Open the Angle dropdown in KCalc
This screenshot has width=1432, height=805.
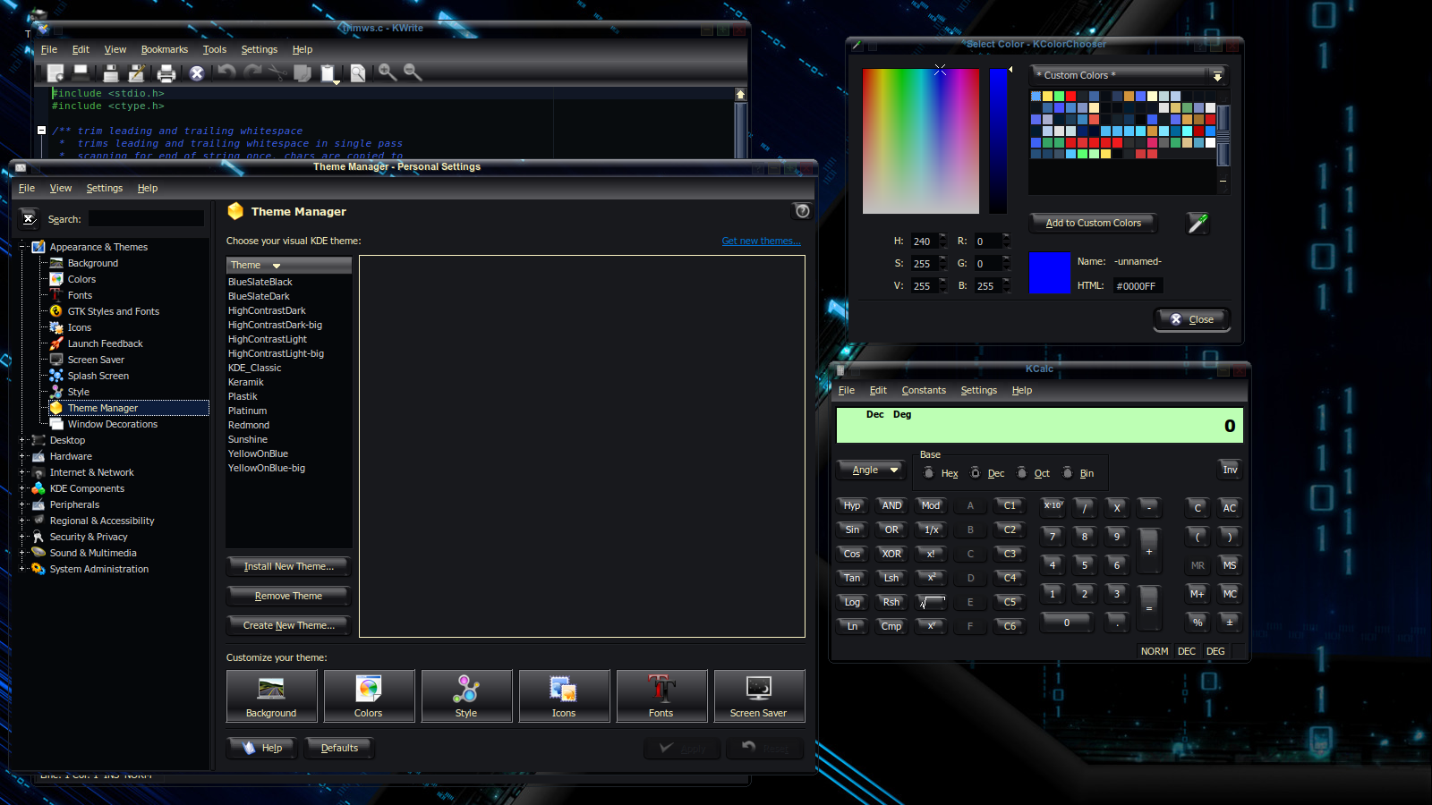point(872,470)
